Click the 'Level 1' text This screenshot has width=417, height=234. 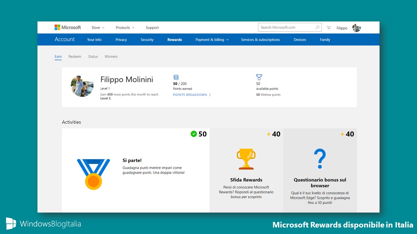click(x=105, y=88)
